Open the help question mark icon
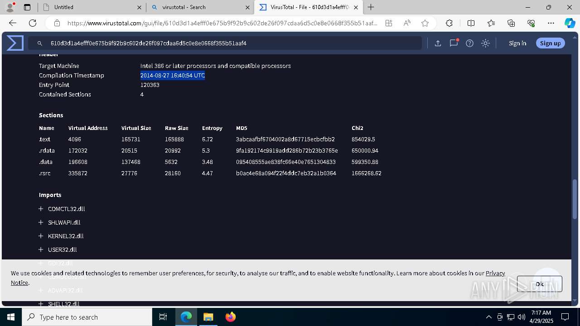 click(469, 43)
